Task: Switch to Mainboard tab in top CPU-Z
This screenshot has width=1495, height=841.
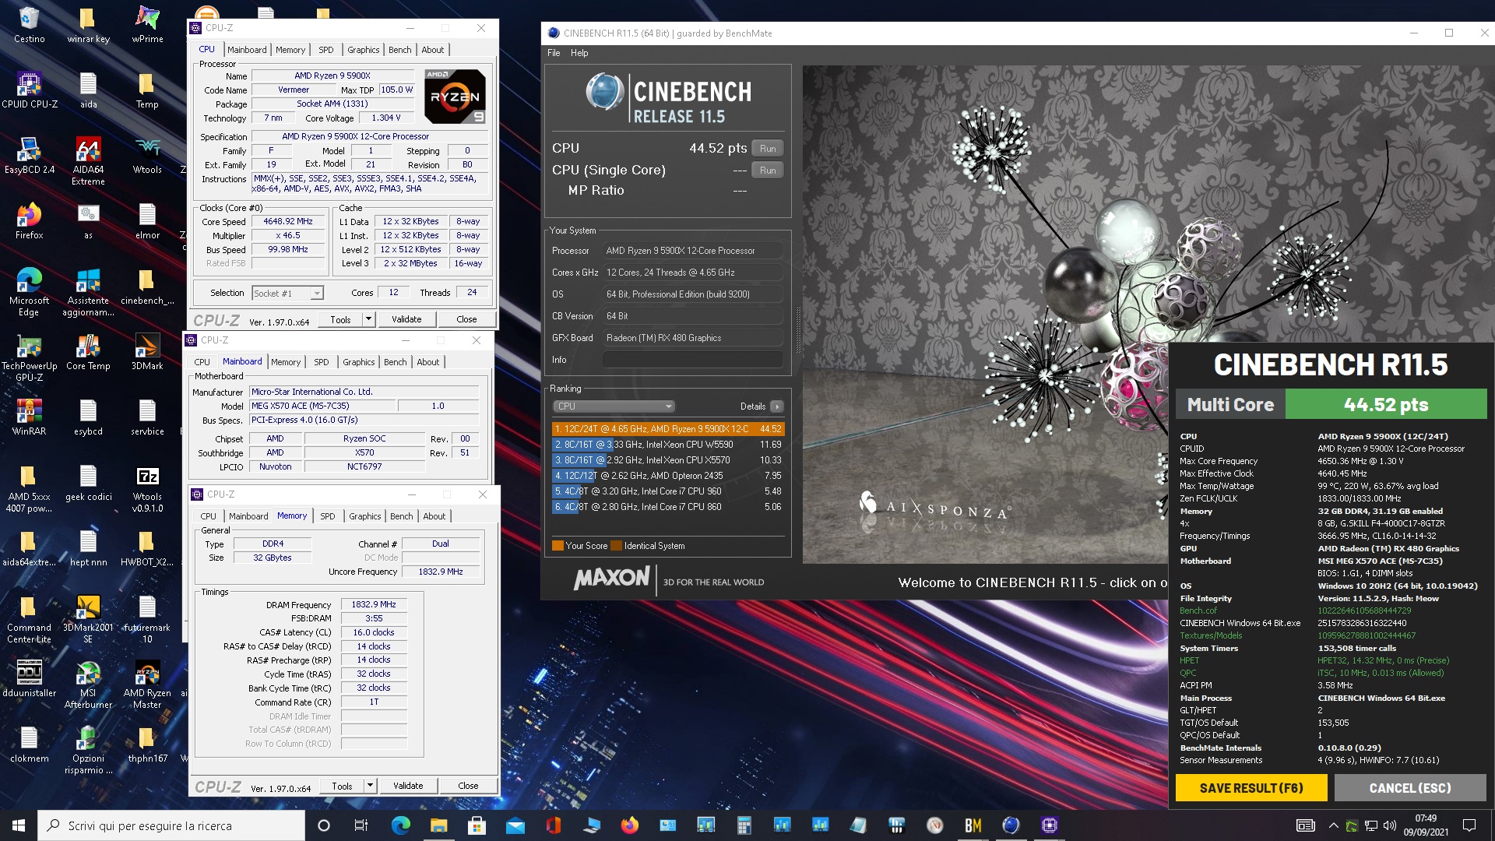Action: point(247,50)
